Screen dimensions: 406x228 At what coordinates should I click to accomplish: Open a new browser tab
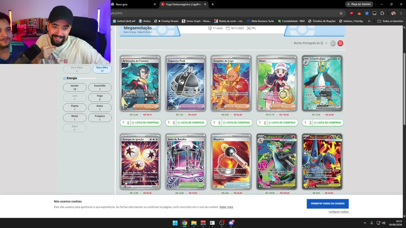pyautogui.click(x=213, y=4)
